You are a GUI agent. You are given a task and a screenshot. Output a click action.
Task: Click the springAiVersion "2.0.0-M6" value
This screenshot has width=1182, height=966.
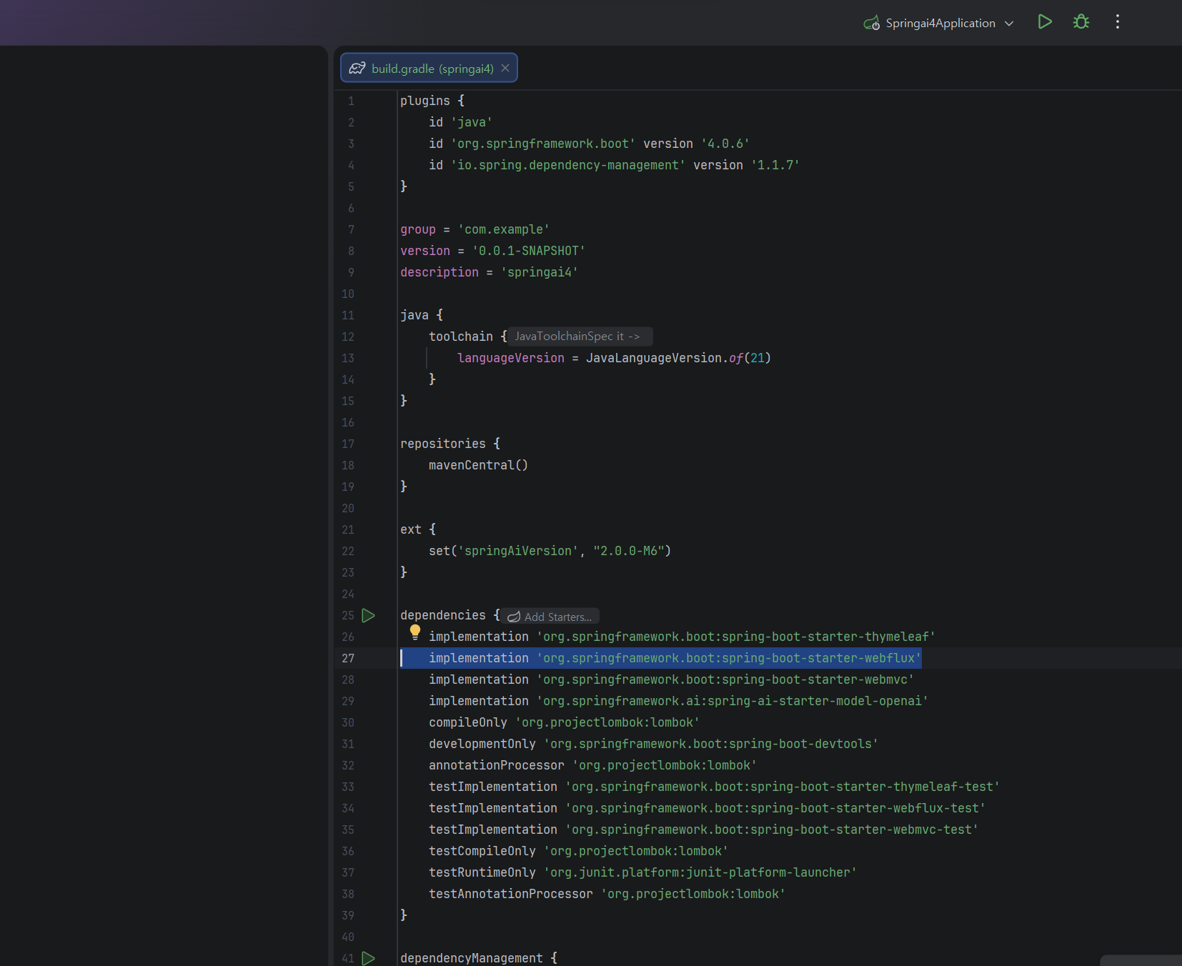[629, 551]
